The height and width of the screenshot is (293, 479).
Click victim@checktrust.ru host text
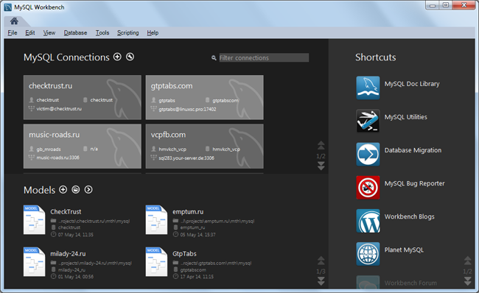(59, 109)
